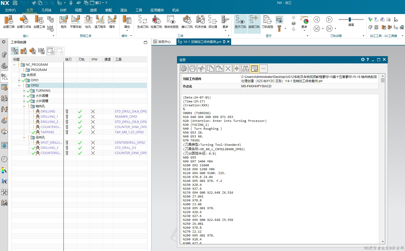Collapse the 径向孔 group
This screenshot has width=405, height=251.
24,137
